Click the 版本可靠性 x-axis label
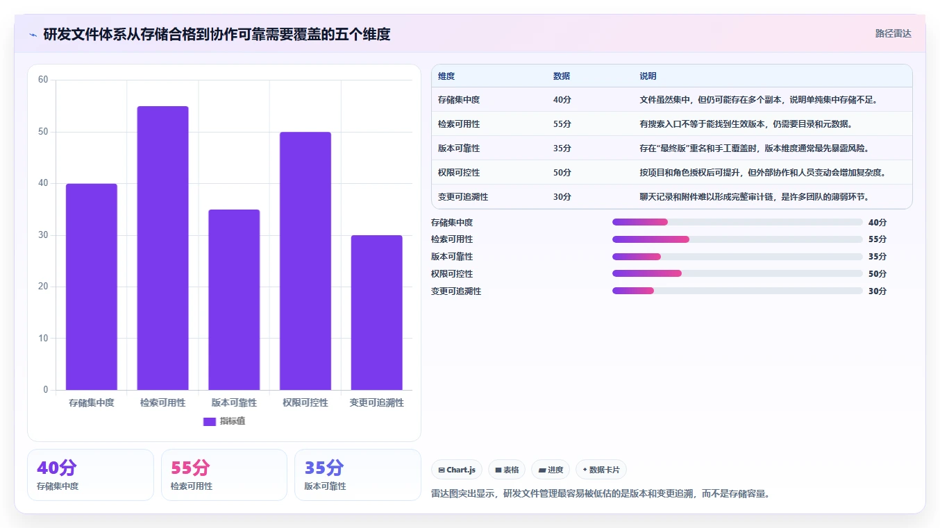940x528 pixels. 234,402
